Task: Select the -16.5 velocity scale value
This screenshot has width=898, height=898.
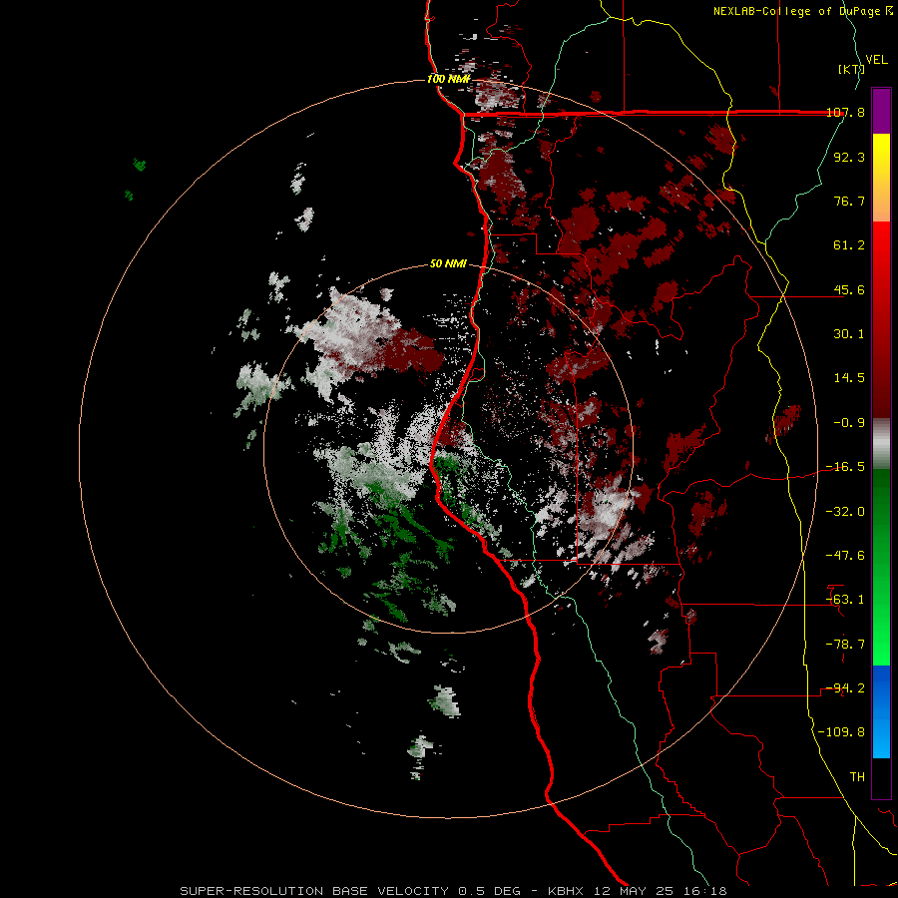Action: [x=845, y=467]
